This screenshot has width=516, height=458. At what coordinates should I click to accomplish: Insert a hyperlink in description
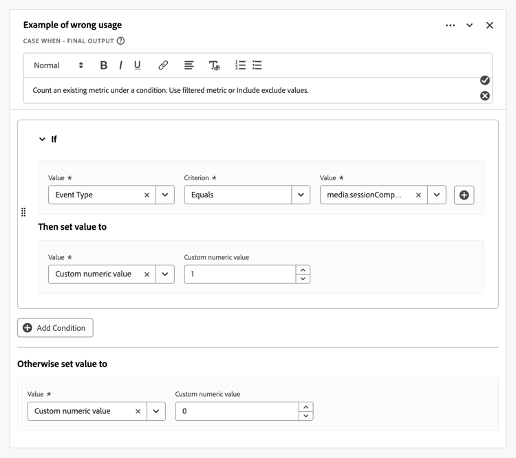click(x=163, y=65)
